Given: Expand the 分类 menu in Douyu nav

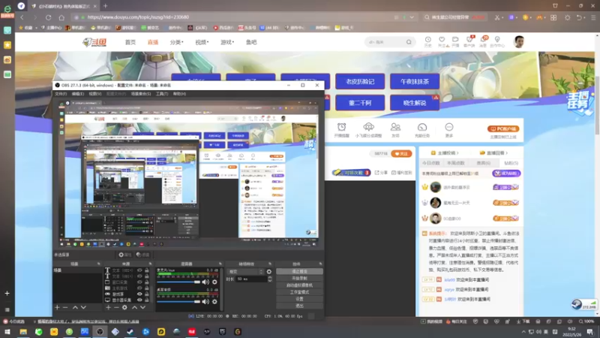Looking at the screenshot, I should pyautogui.click(x=176, y=42).
